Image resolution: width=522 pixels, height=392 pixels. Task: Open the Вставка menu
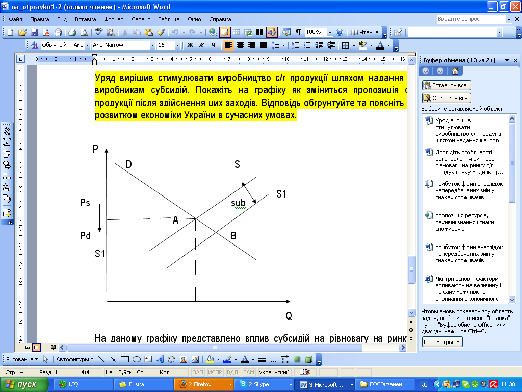pyautogui.click(x=85, y=19)
